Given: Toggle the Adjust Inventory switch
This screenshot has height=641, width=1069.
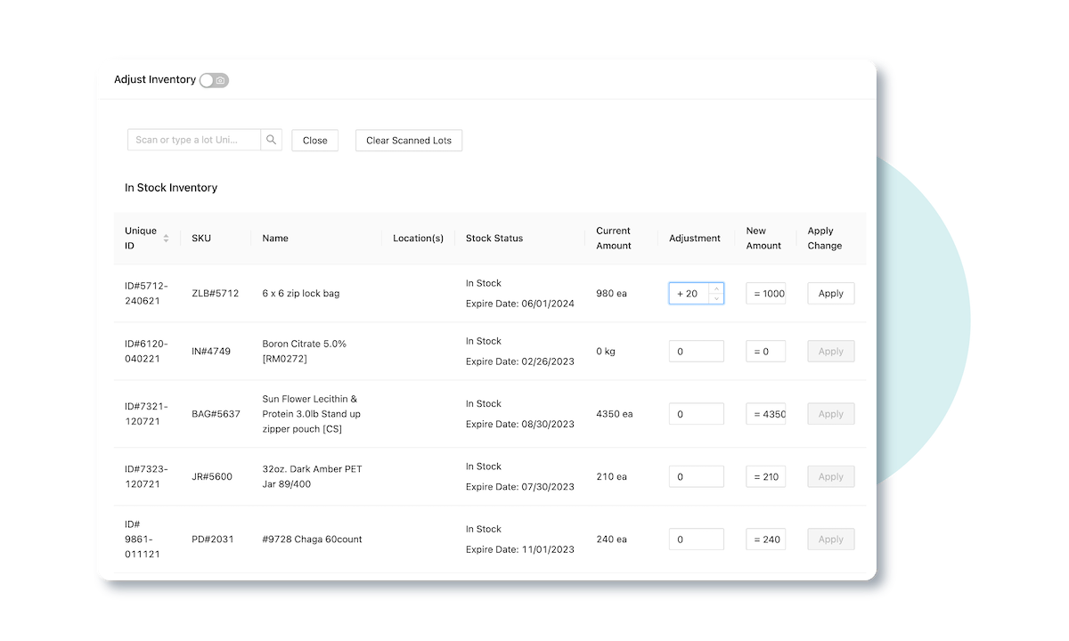Looking at the screenshot, I should (214, 80).
